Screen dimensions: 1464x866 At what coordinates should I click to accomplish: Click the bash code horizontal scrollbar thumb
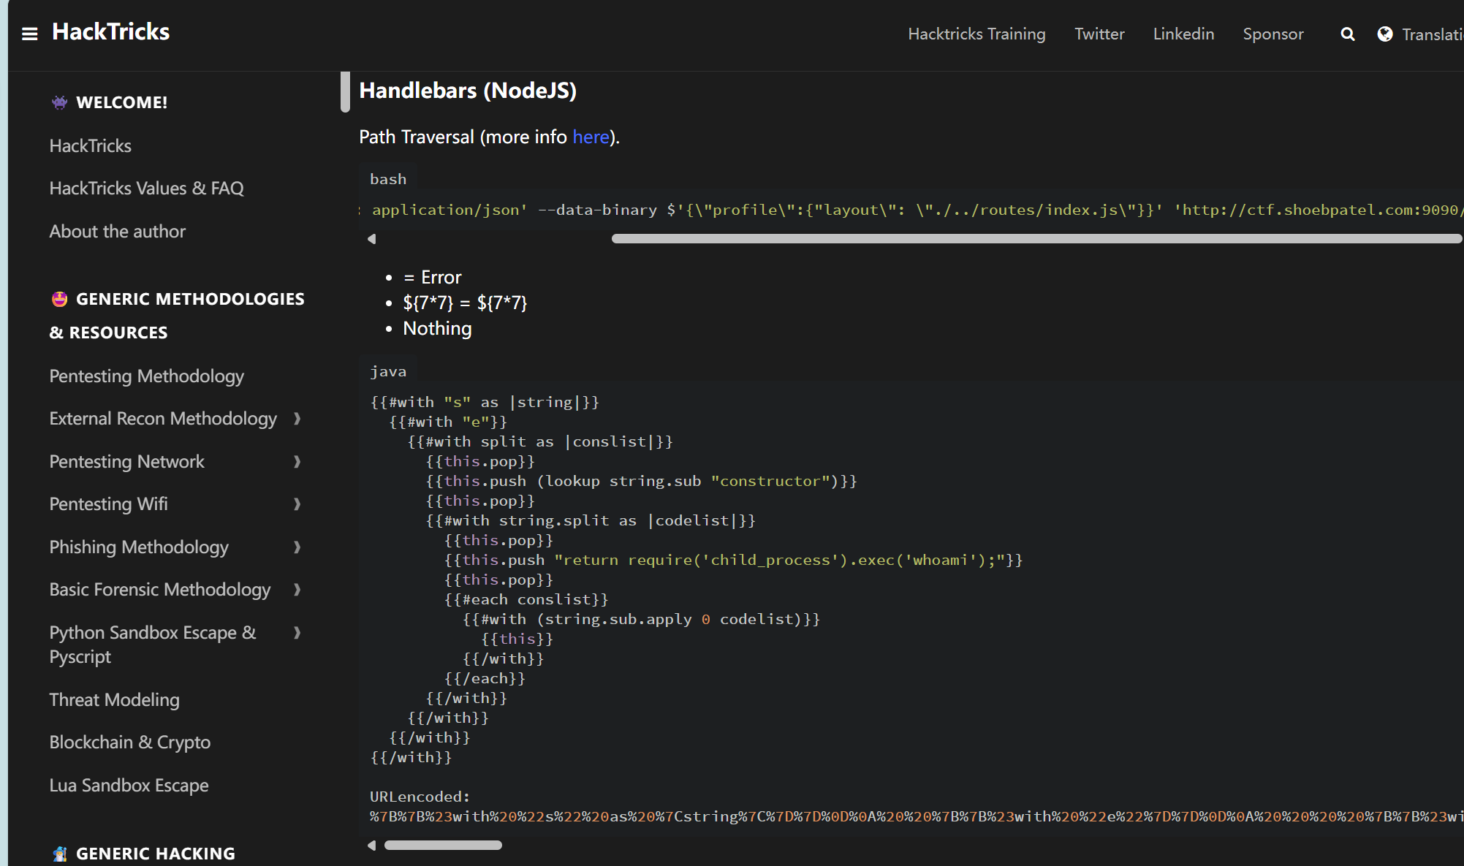coord(1036,239)
